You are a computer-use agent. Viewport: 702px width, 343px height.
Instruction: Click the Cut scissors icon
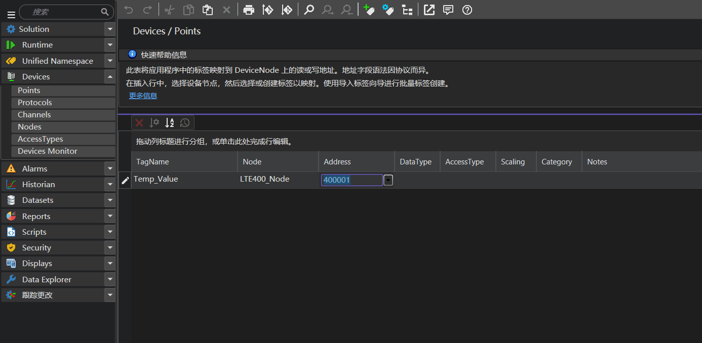[170, 10]
